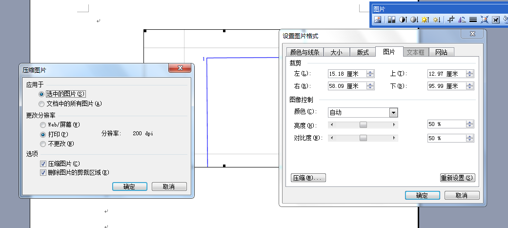Click the 对比度 slider thumb

click(364, 138)
